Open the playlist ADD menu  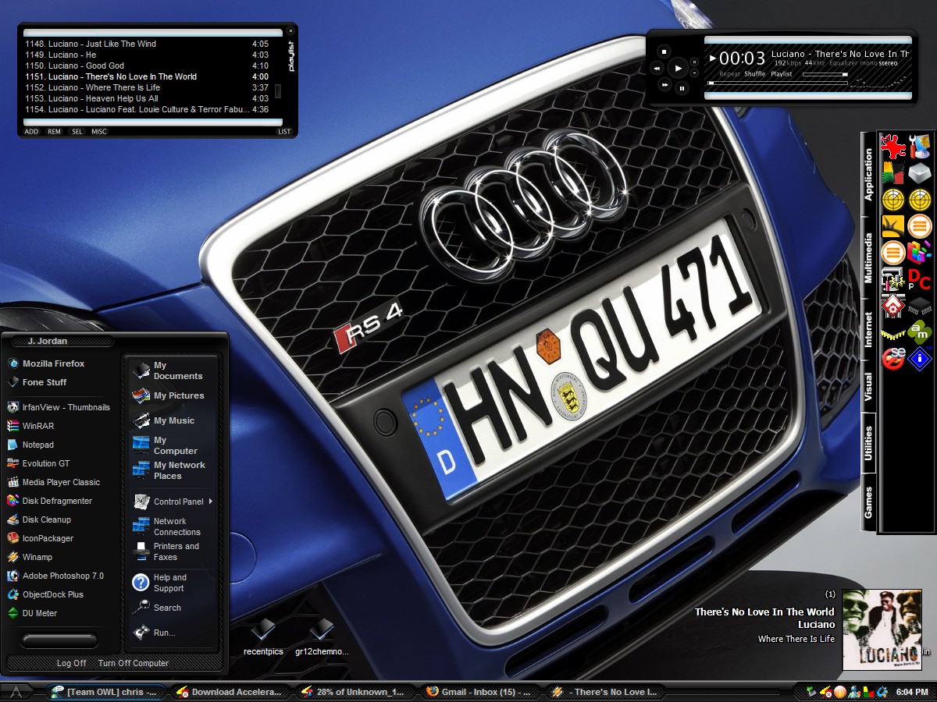[x=31, y=132]
